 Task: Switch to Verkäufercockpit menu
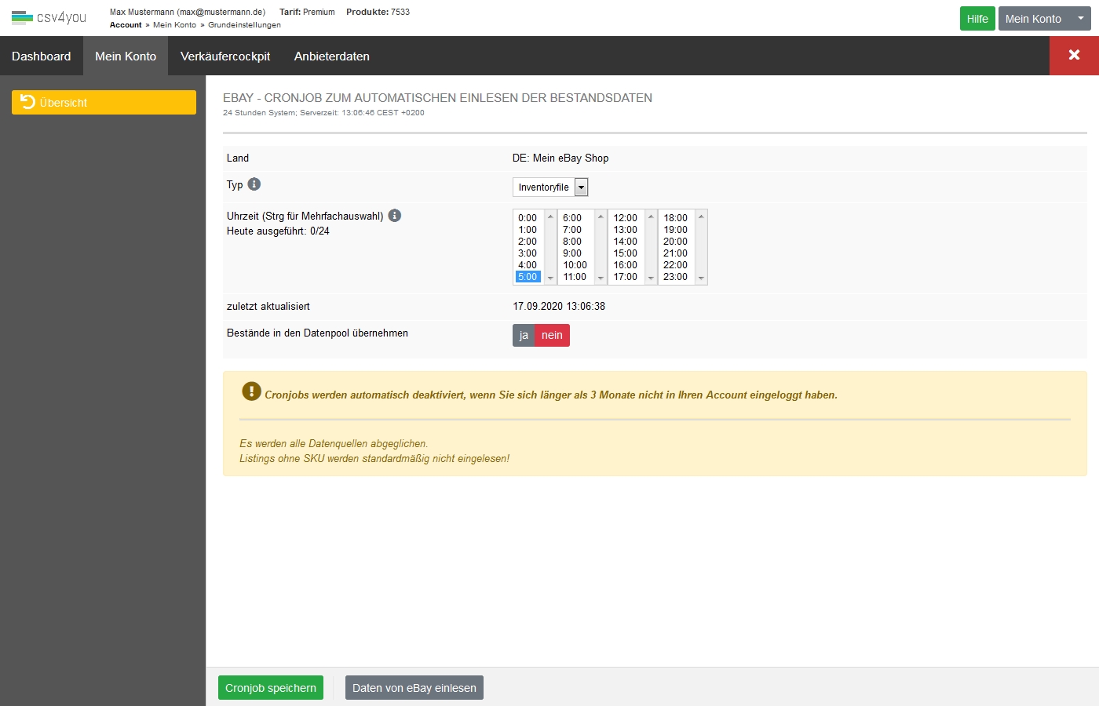pos(225,56)
